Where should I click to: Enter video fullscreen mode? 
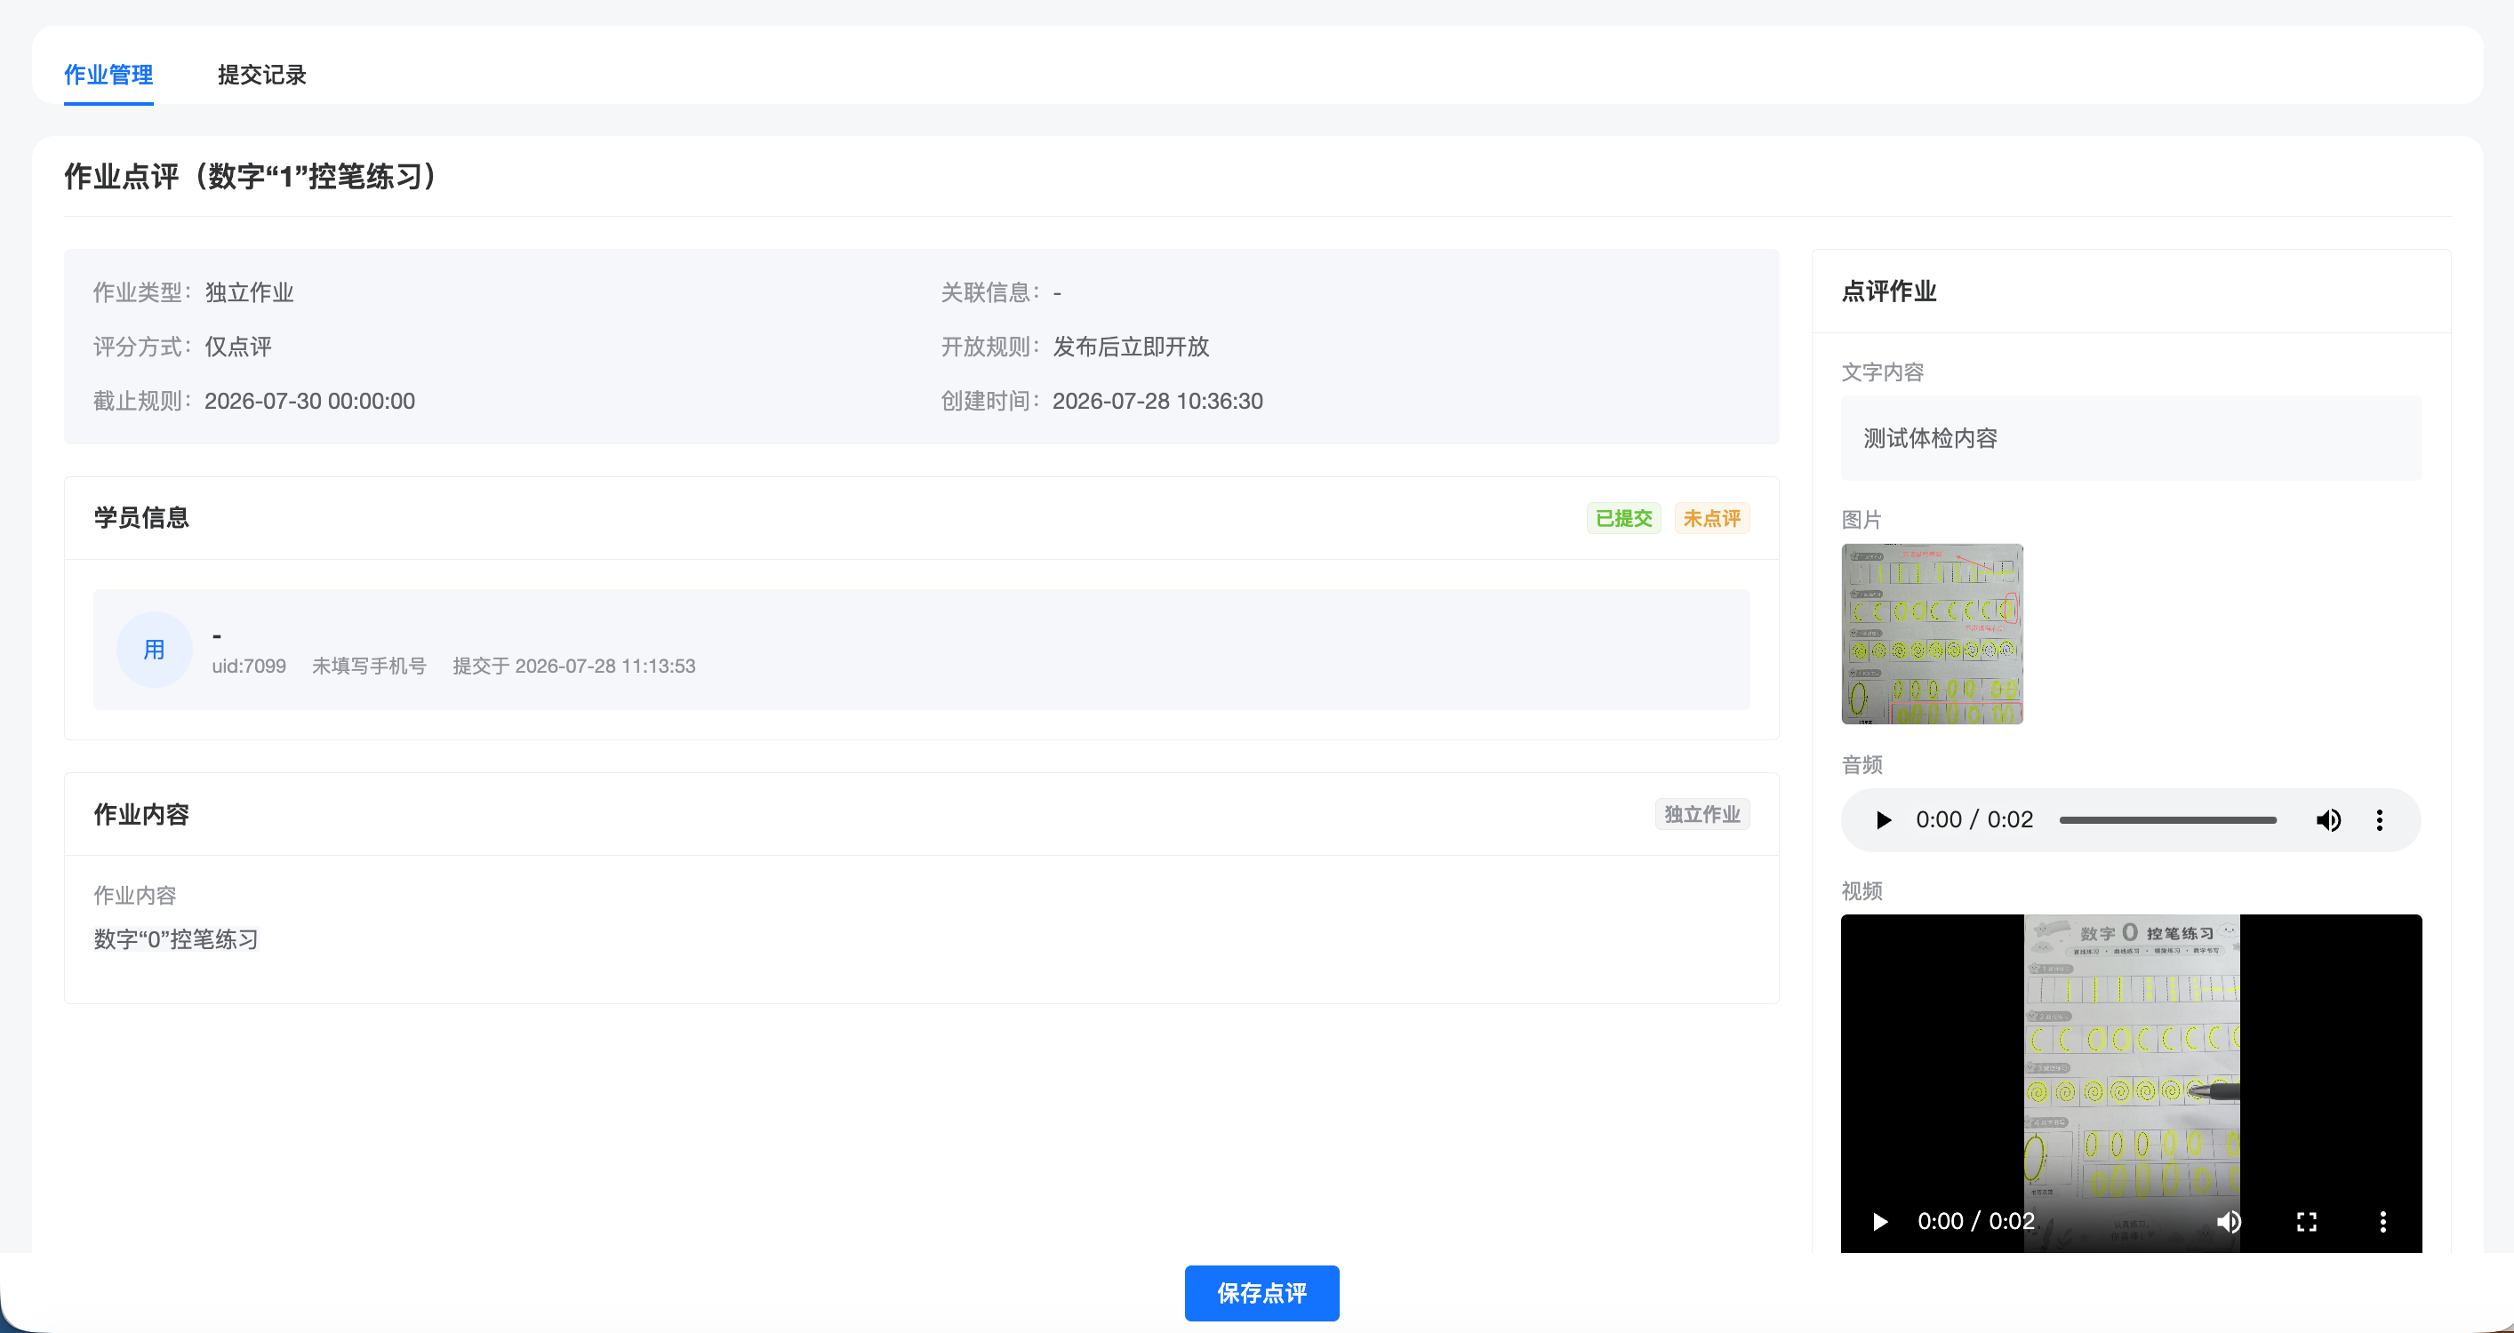click(x=2306, y=1222)
